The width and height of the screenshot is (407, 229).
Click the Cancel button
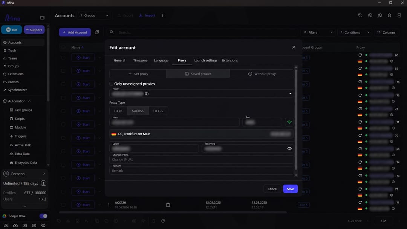tap(272, 189)
